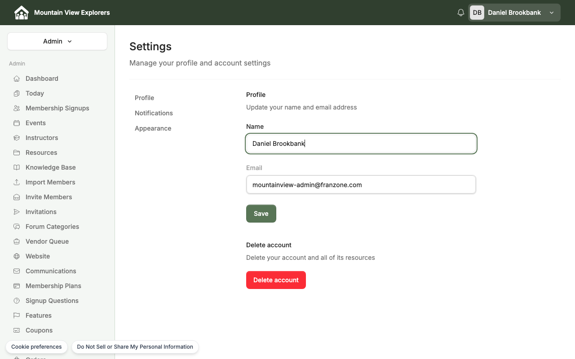Click the Knowledge Base book icon
The height and width of the screenshot is (359, 575).
[17, 167]
